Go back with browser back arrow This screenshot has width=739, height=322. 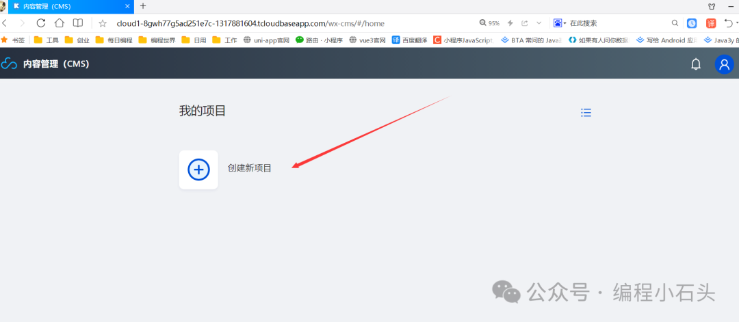(x=4, y=23)
